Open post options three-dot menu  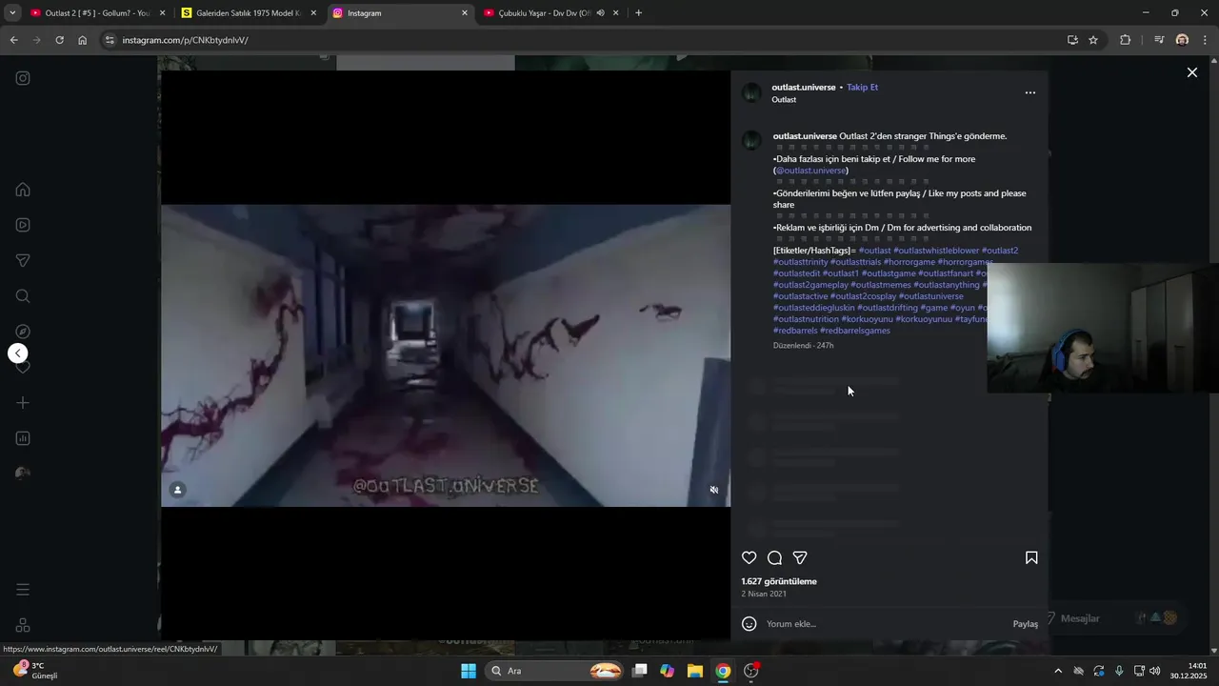(1029, 93)
